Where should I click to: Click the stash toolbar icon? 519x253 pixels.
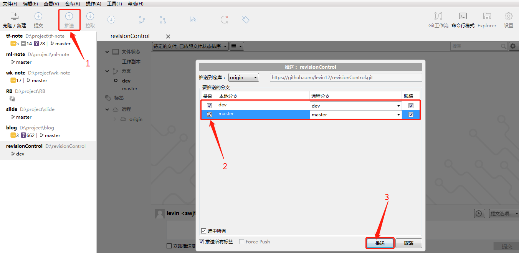point(193,19)
